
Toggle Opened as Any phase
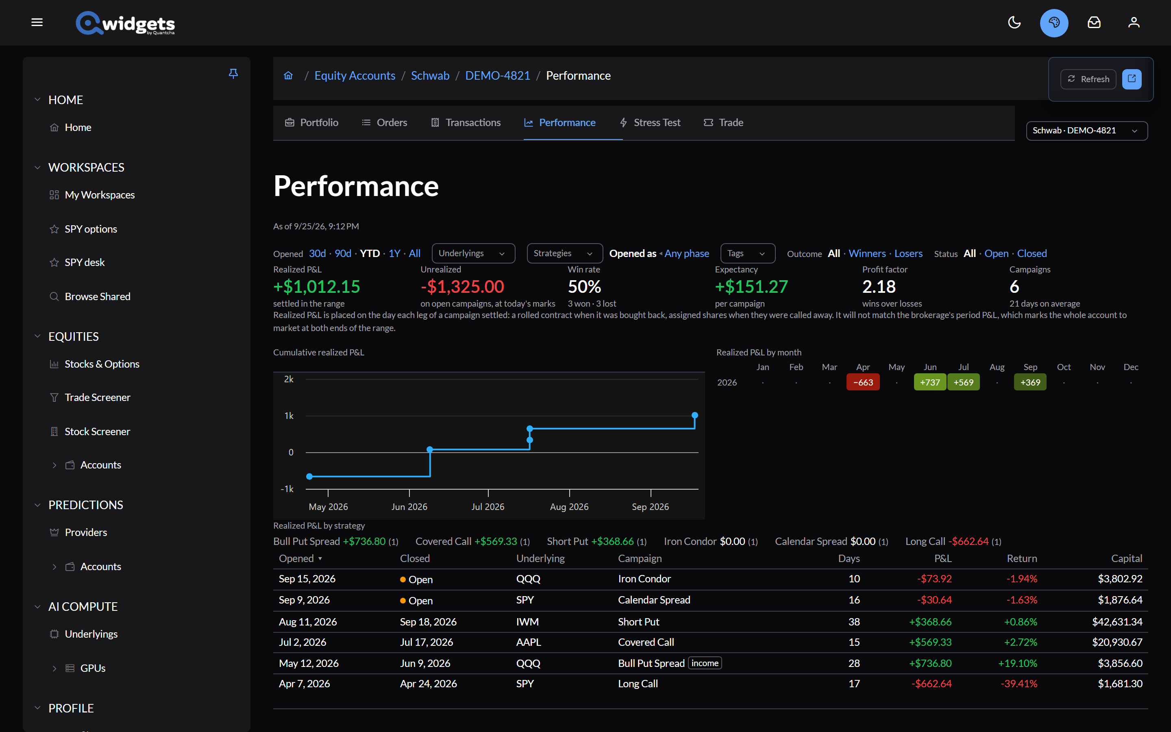coord(686,253)
